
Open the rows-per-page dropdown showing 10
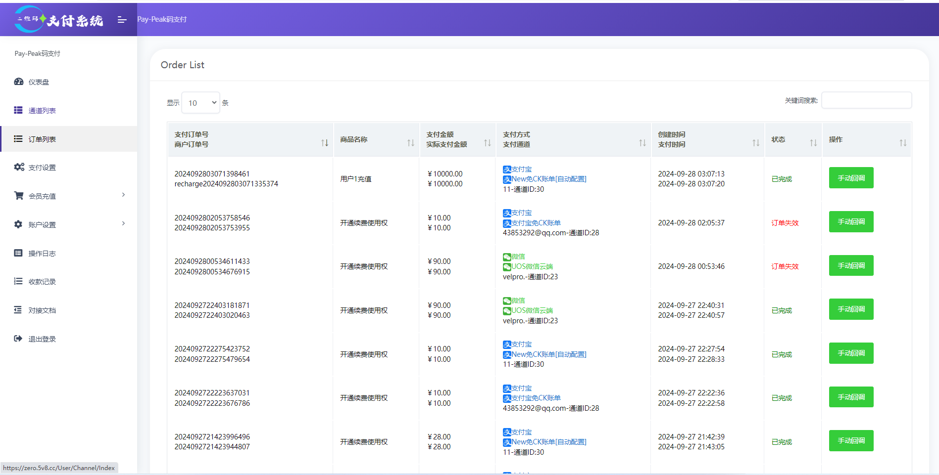point(200,103)
